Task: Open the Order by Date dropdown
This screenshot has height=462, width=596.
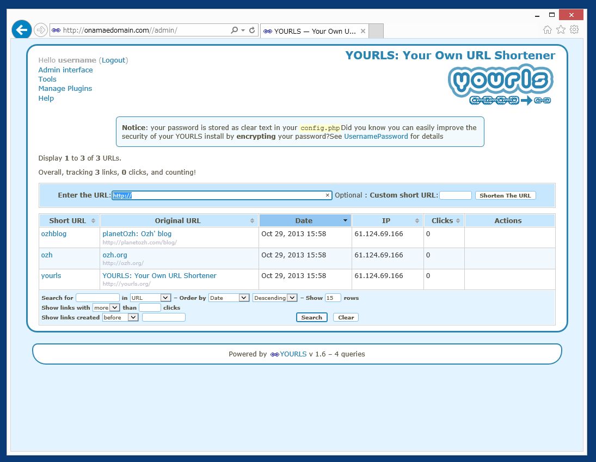Action: click(229, 298)
